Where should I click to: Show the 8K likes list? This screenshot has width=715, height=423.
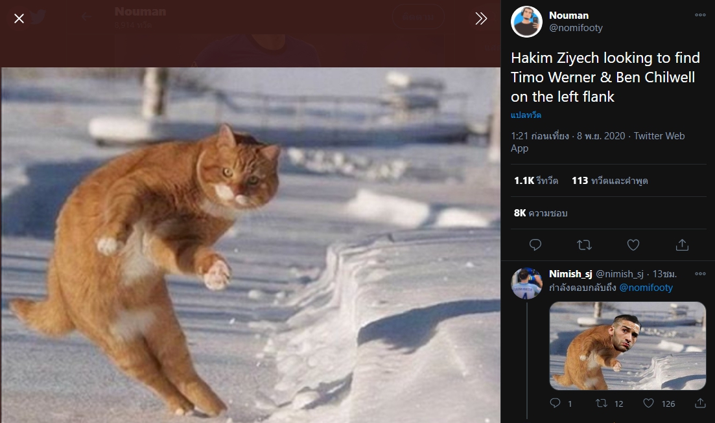[541, 213]
